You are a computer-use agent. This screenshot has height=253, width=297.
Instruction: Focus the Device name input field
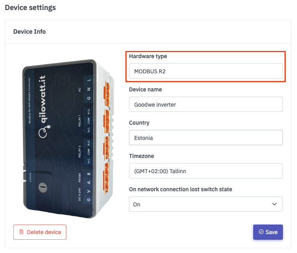206,104
